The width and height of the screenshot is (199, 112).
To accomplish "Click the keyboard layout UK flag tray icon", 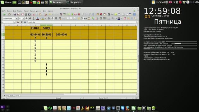I will [x=170, y=2].
